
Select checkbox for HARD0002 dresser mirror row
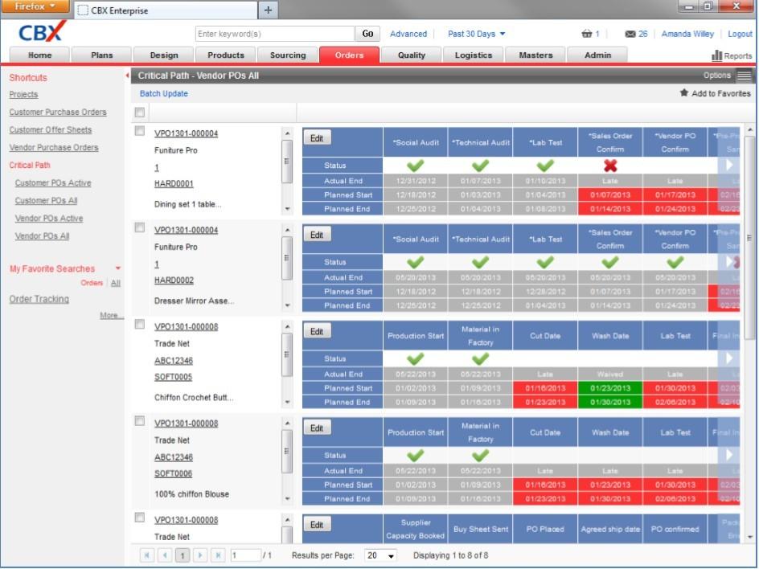point(140,228)
